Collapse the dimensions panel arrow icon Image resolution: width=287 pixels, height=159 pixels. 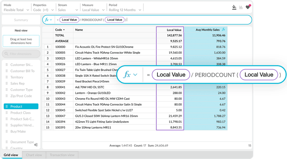[x=36, y=145]
